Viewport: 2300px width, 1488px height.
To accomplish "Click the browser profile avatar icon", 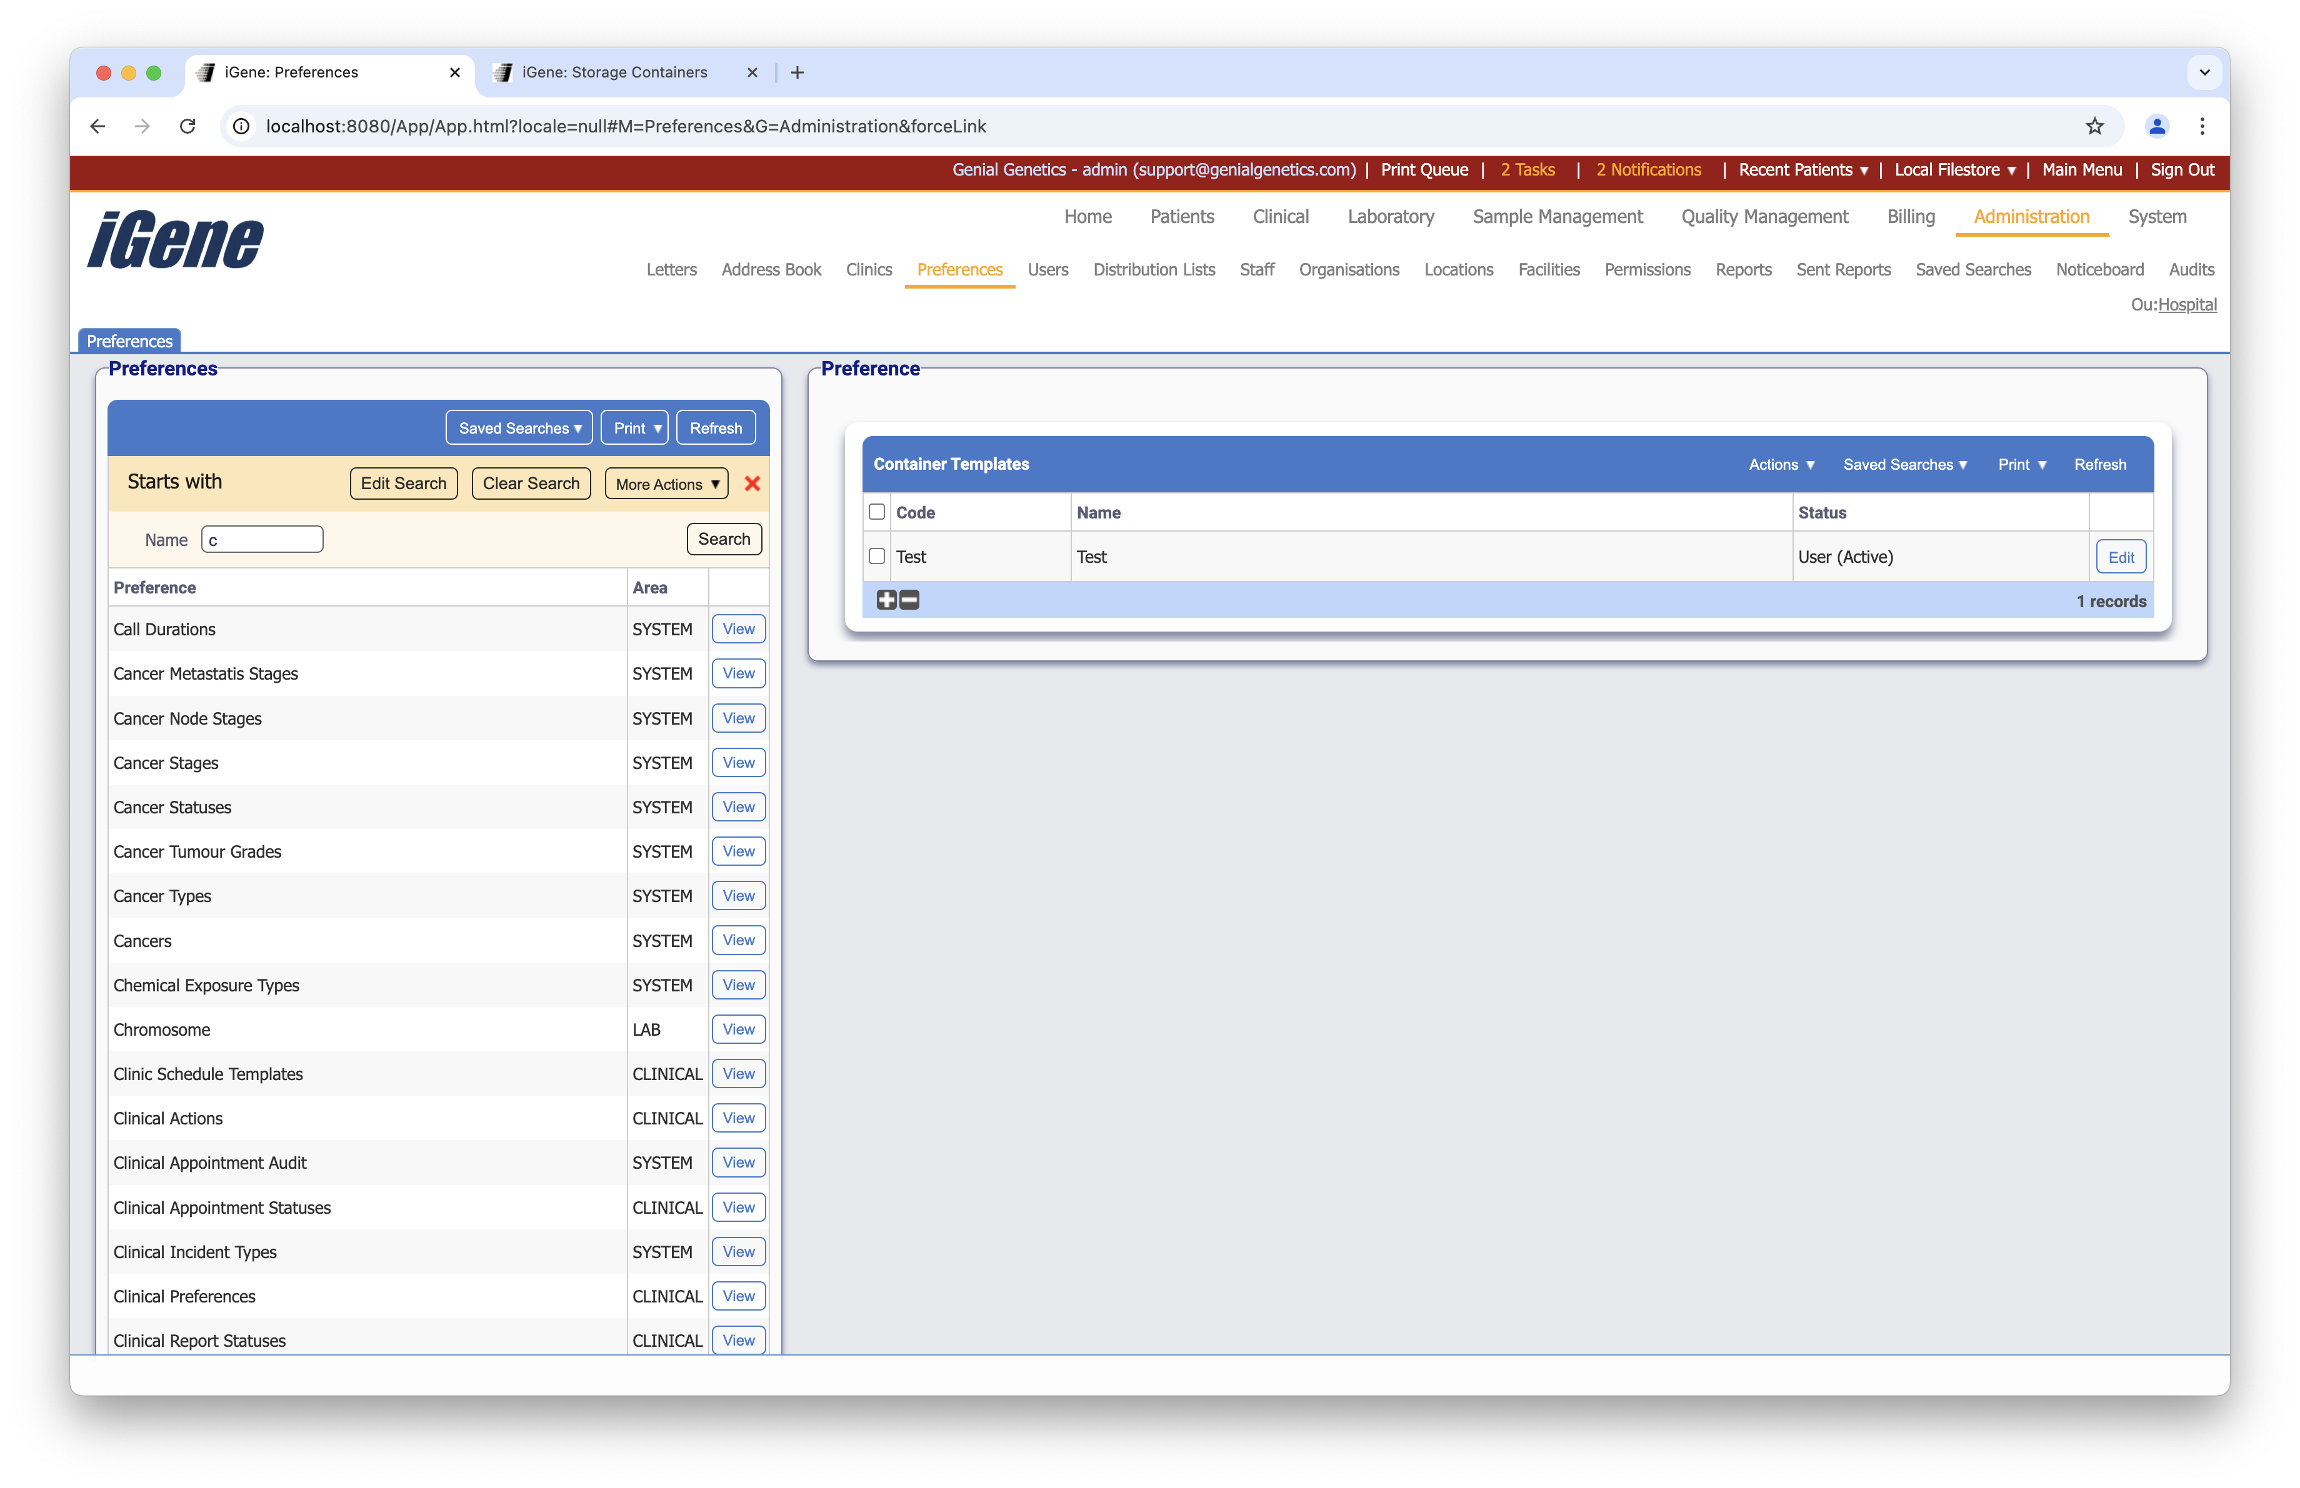I will click(x=2157, y=126).
